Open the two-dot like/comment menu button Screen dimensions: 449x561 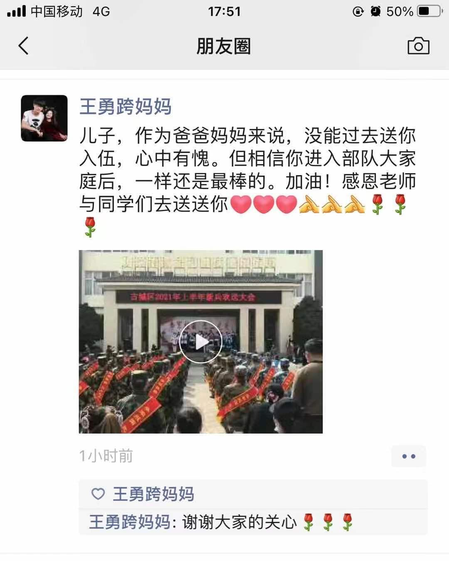pos(409,456)
